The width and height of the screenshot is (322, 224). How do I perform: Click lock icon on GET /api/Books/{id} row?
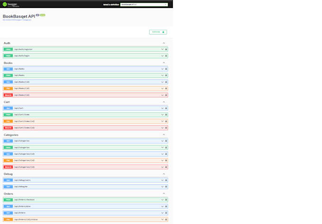166,82
